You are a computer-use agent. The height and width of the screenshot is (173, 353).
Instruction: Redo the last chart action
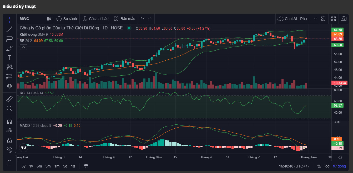(x=150, y=19)
